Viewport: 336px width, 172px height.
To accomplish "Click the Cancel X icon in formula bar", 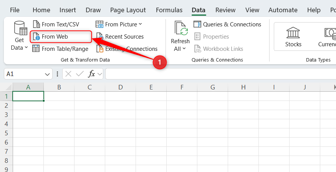I will coord(68,74).
